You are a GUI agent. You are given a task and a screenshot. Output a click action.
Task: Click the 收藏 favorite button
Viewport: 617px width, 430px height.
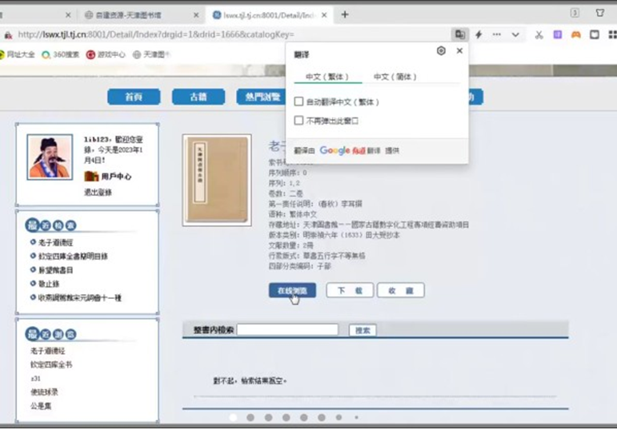[400, 291]
